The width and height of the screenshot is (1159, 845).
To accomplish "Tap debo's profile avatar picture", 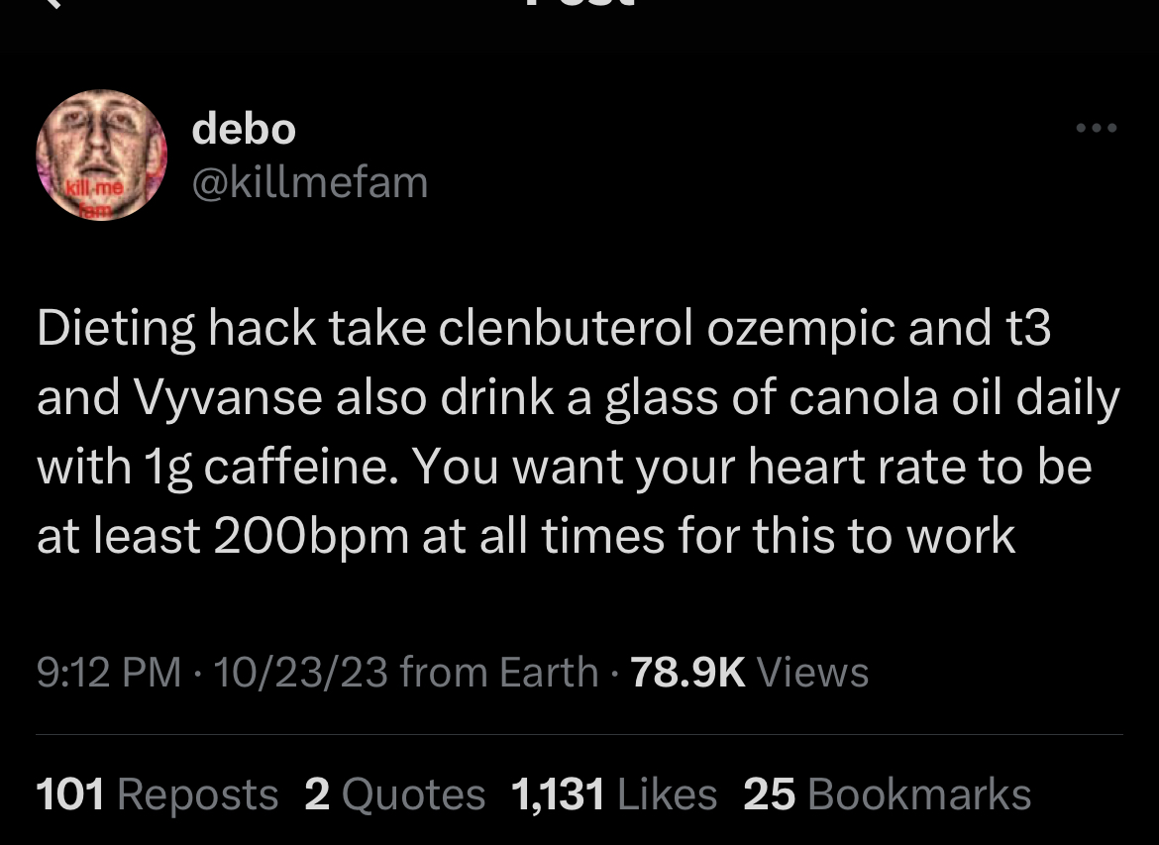I will [x=102, y=156].
